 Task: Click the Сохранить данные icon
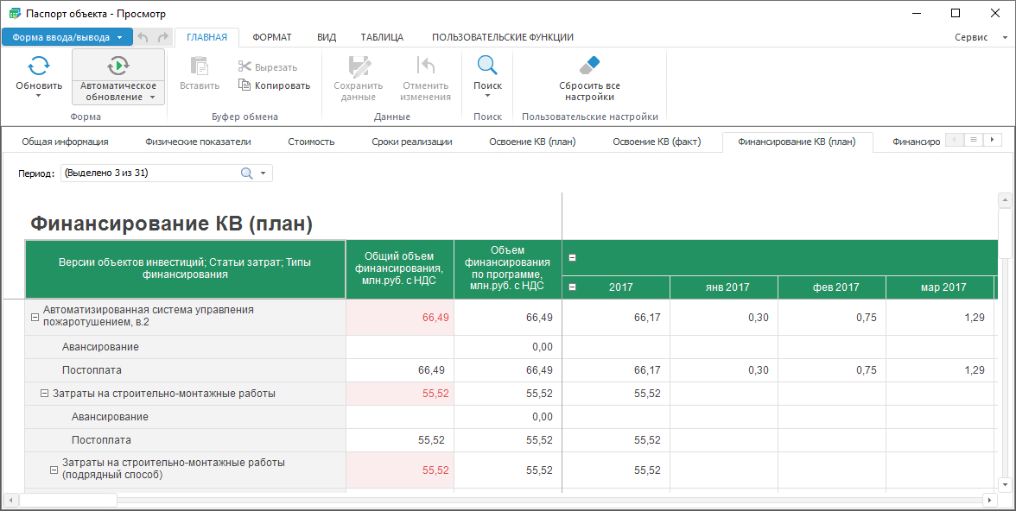click(358, 66)
